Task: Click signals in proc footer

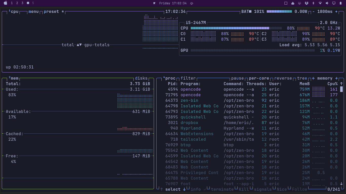Action: (x=263, y=189)
